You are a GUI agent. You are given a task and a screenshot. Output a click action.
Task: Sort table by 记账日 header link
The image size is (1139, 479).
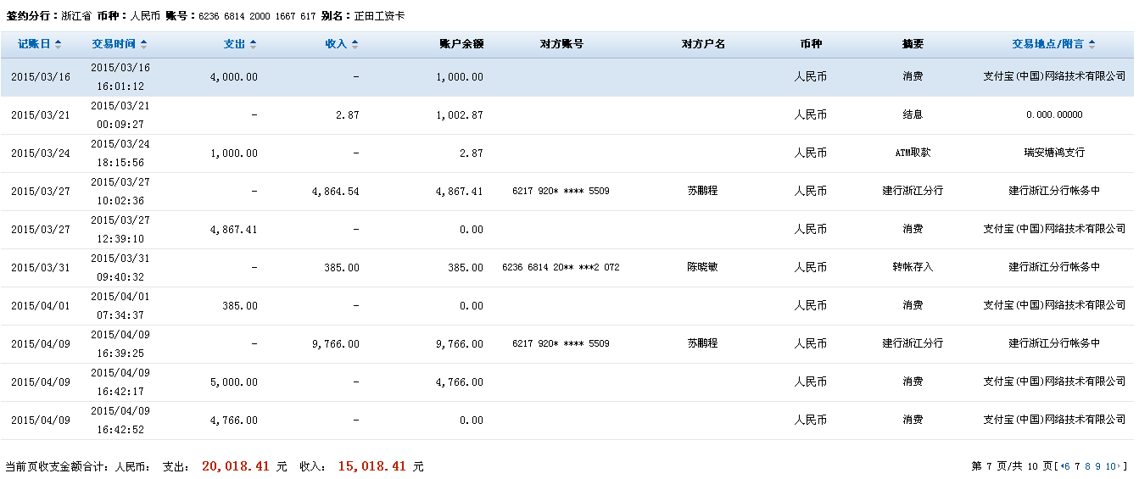point(34,45)
